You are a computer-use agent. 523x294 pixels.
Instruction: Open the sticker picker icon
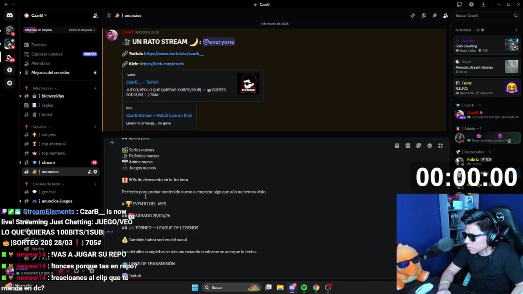coord(418,146)
